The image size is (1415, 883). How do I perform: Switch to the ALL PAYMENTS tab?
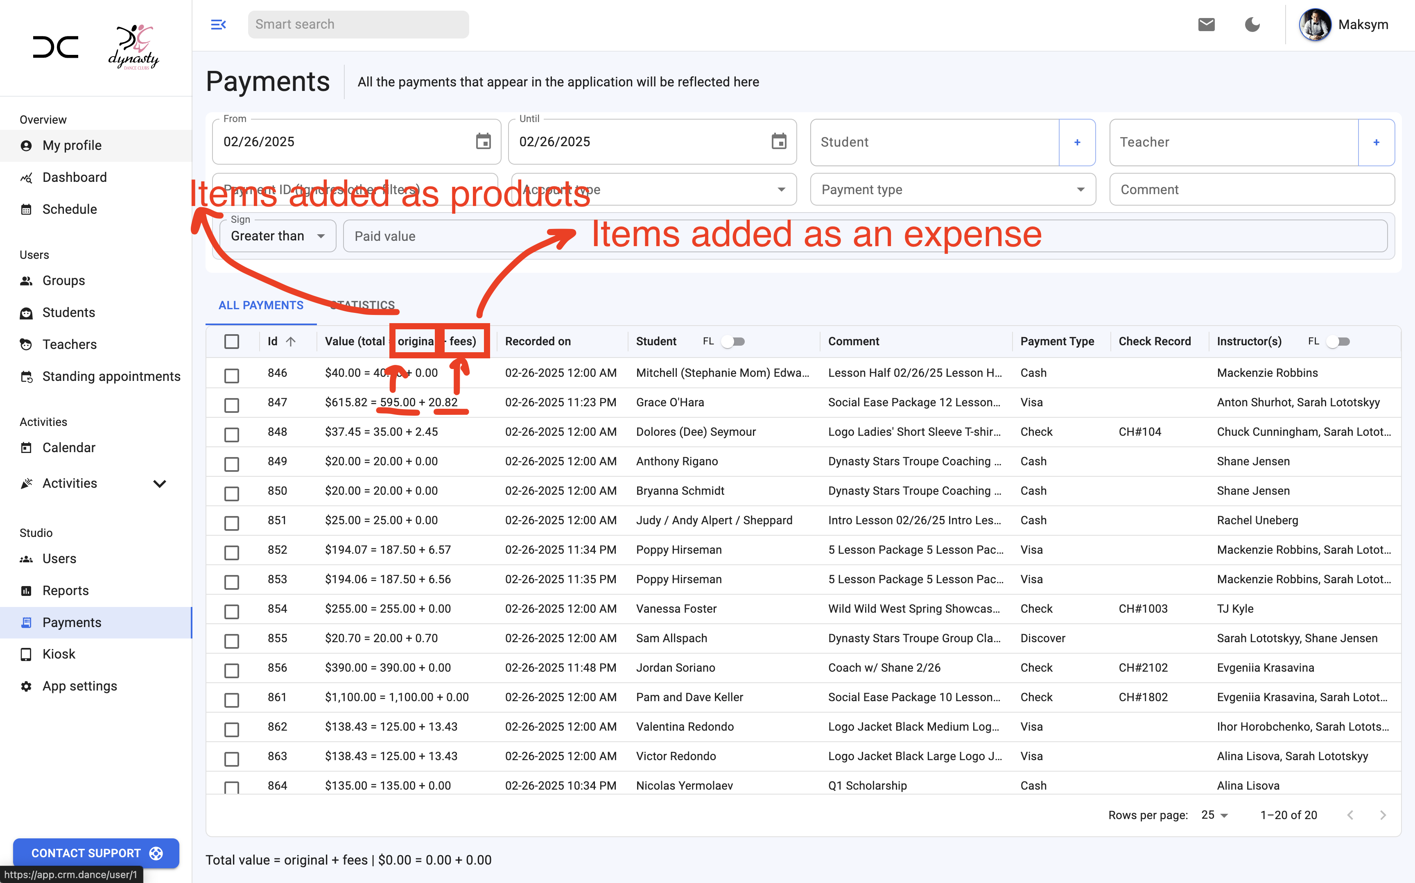(x=261, y=306)
